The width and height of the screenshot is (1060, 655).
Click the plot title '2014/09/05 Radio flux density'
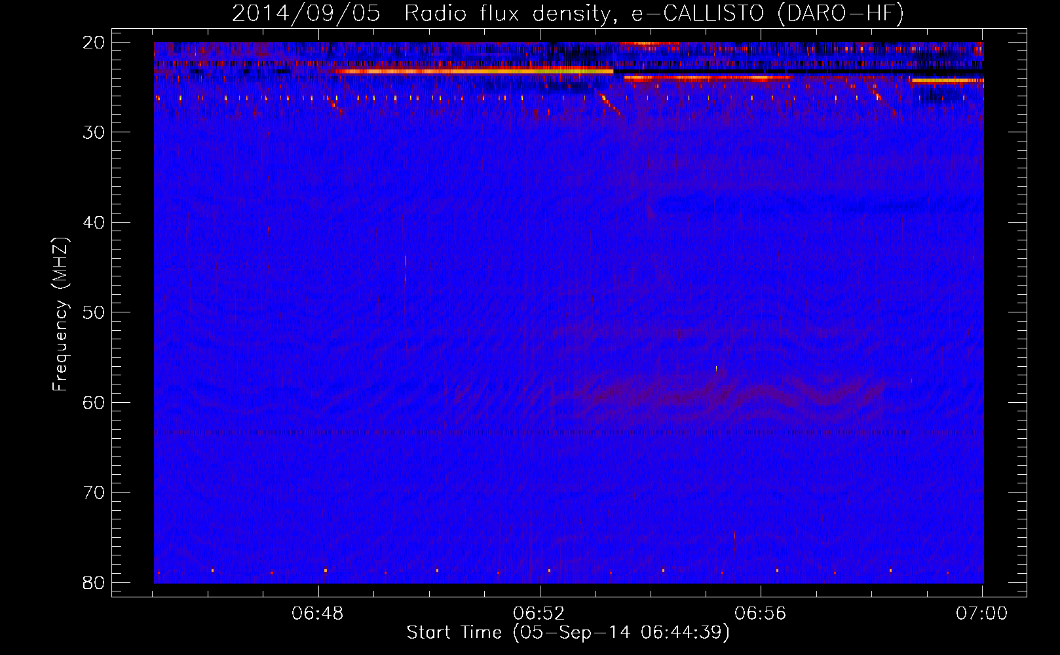click(424, 14)
